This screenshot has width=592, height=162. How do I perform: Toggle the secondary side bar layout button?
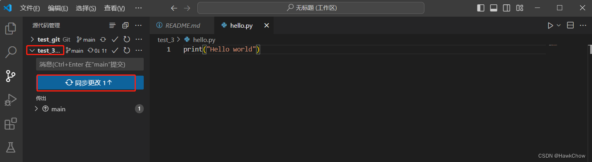click(506, 8)
